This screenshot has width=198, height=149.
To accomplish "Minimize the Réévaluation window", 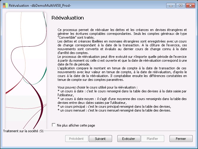I will 171,6.
